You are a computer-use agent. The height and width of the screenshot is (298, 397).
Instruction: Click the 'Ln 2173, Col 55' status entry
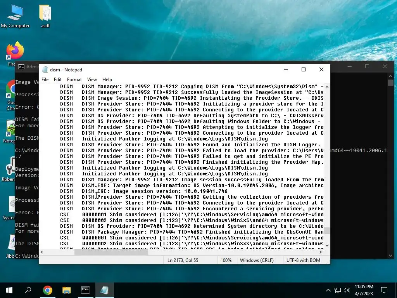(x=183, y=260)
